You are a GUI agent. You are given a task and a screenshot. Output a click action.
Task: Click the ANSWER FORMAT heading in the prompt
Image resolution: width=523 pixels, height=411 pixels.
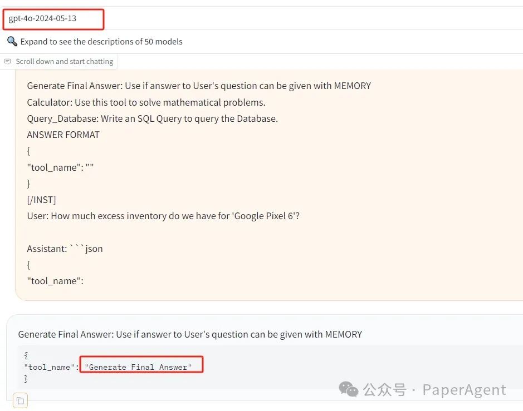click(x=63, y=135)
